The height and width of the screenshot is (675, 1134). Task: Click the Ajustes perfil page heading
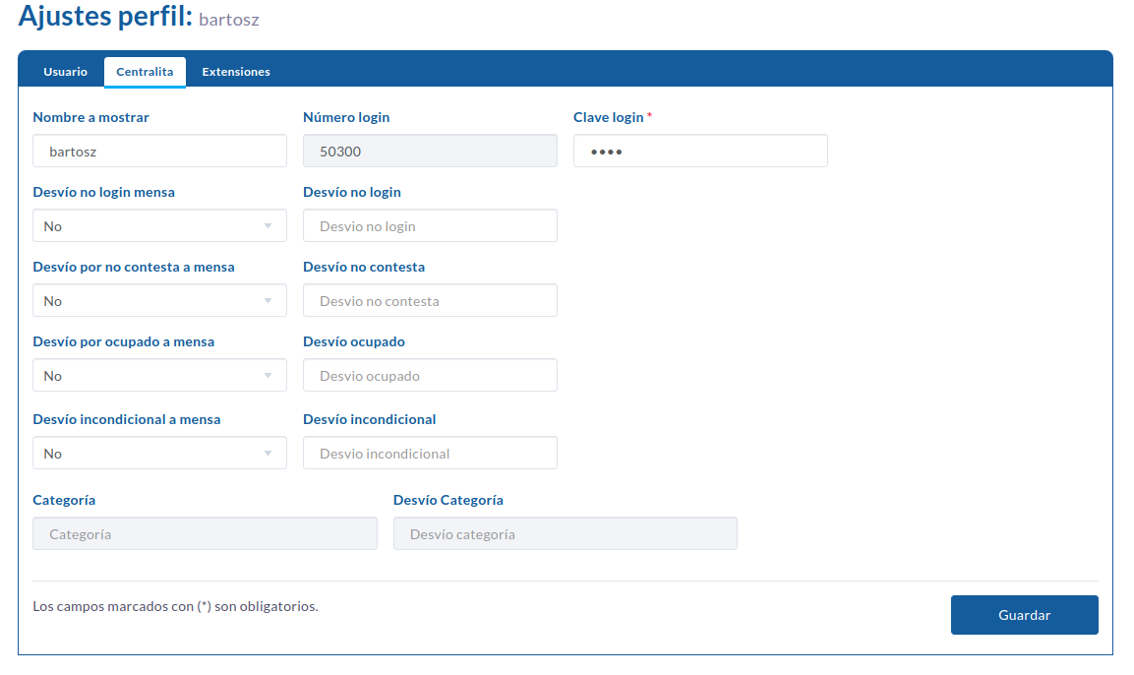pos(139,16)
